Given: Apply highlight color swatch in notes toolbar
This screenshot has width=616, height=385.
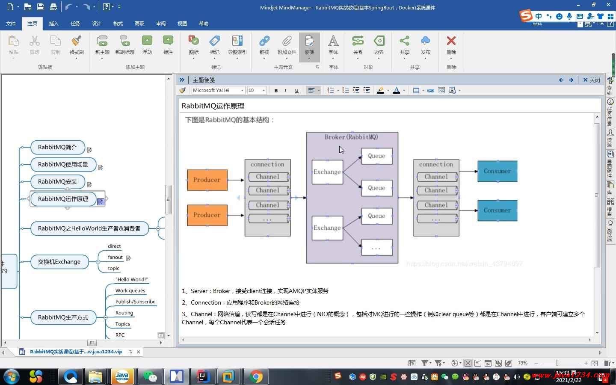Looking at the screenshot, I should pos(380,90).
